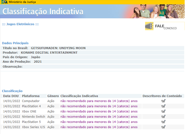The image size is (187, 134).
Task: Click the Computador rating classification link
Action: tap(99, 101)
